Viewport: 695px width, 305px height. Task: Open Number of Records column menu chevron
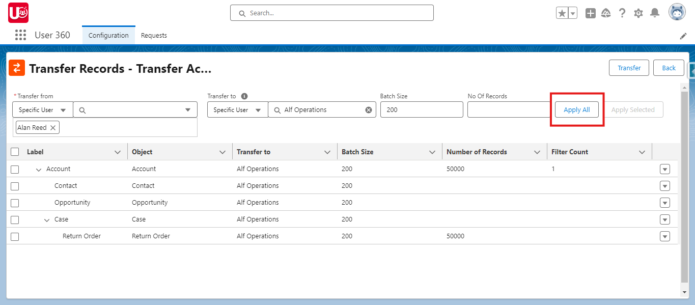[x=537, y=152]
